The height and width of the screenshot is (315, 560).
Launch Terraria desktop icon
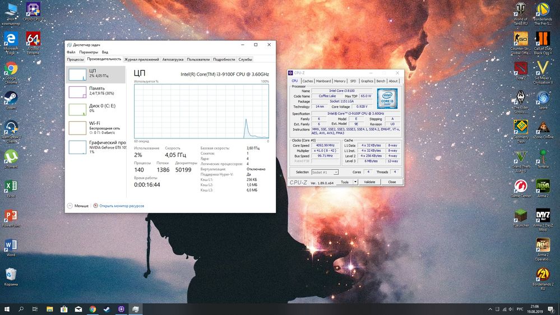coord(543,159)
